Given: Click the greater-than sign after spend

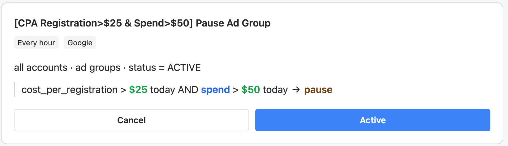Looking at the screenshot, I should coord(236,90).
